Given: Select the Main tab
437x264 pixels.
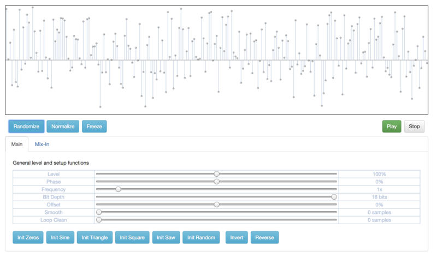Looking at the screenshot, I should tap(17, 145).
